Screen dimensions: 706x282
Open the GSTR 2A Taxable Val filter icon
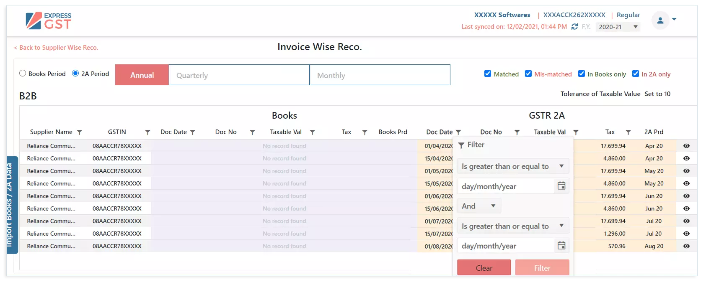[576, 132]
